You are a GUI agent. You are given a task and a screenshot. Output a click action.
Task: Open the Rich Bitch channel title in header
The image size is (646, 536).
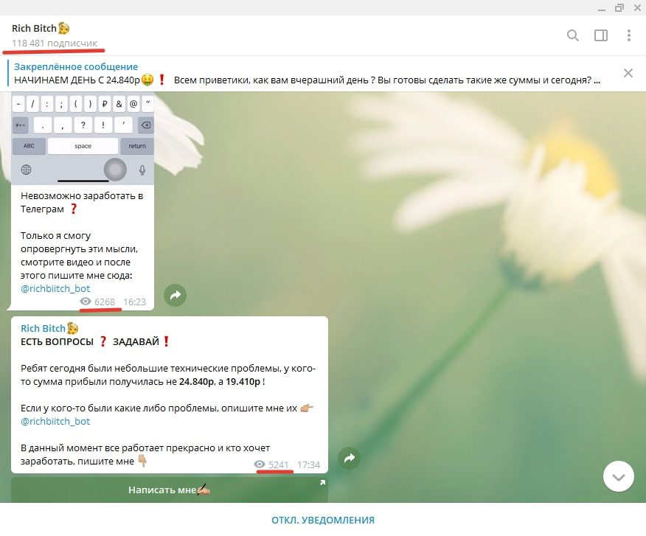41,28
